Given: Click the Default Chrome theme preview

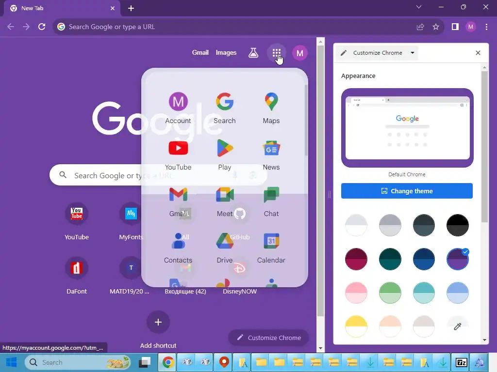Looking at the screenshot, I should [x=407, y=128].
